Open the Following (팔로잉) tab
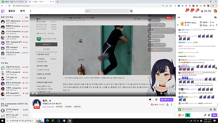 [x=12, y=11]
